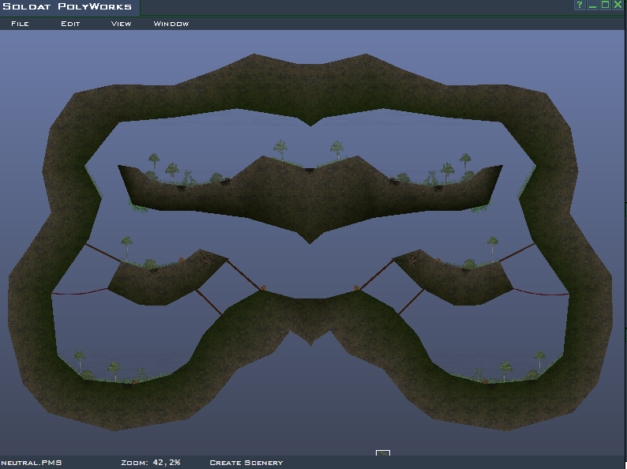Click the neutral.PMS file name in status bar
The width and height of the screenshot is (627, 469).
pyautogui.click(x=31, y=463)
